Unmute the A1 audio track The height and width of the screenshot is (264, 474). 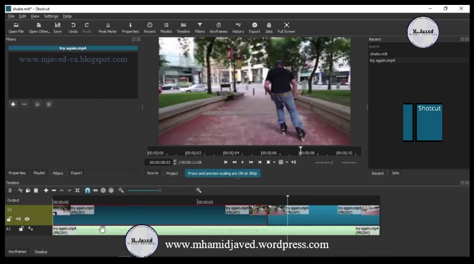point(30,229)
